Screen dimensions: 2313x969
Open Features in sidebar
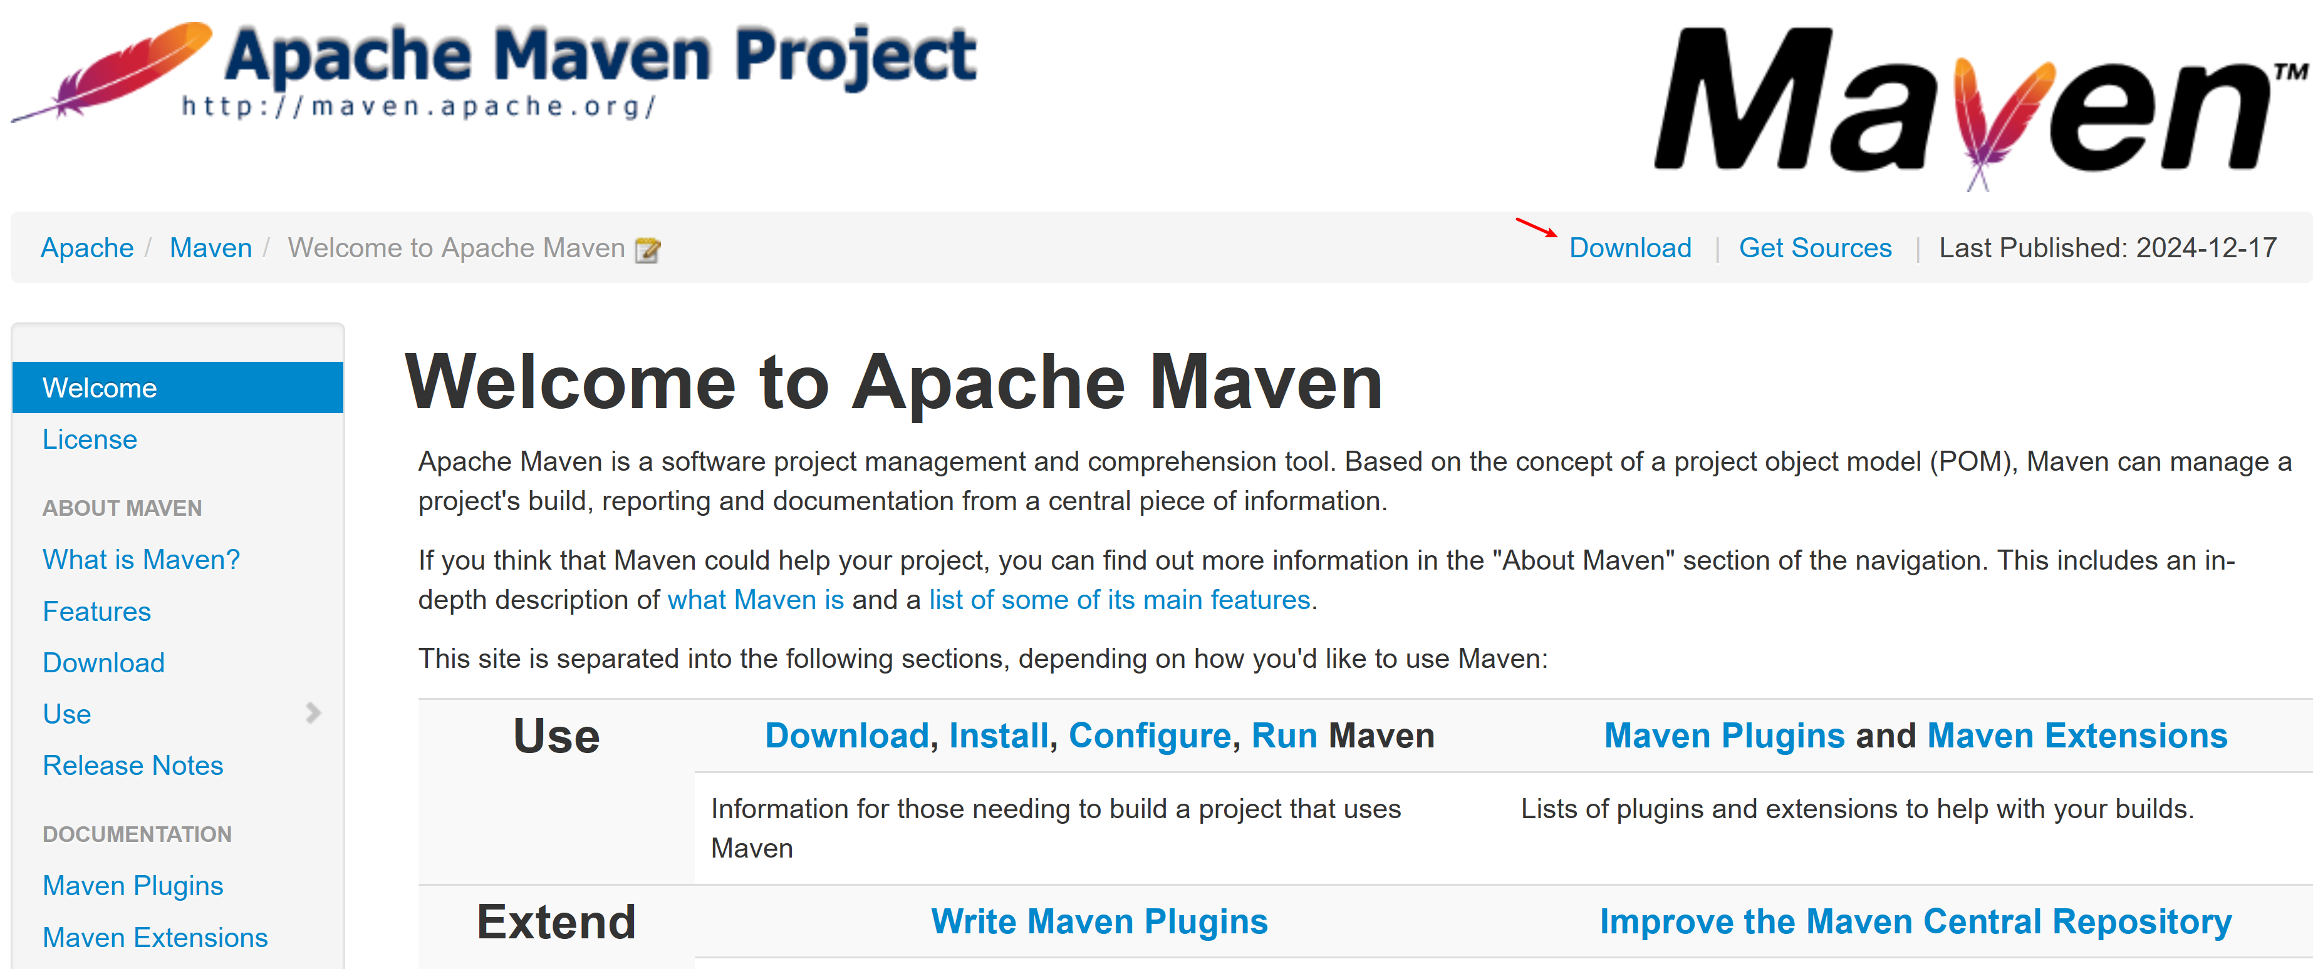coord(97,612)
